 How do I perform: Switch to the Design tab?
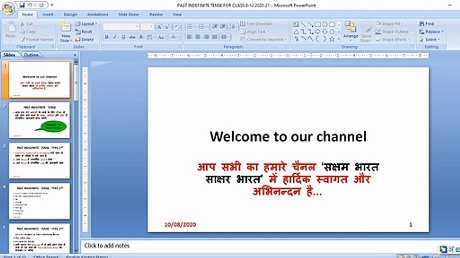70,15
